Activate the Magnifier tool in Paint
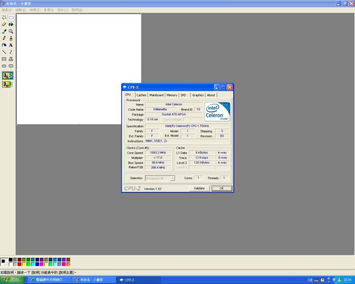The height and width of the screenshot is (284, 355). point(11,31)
